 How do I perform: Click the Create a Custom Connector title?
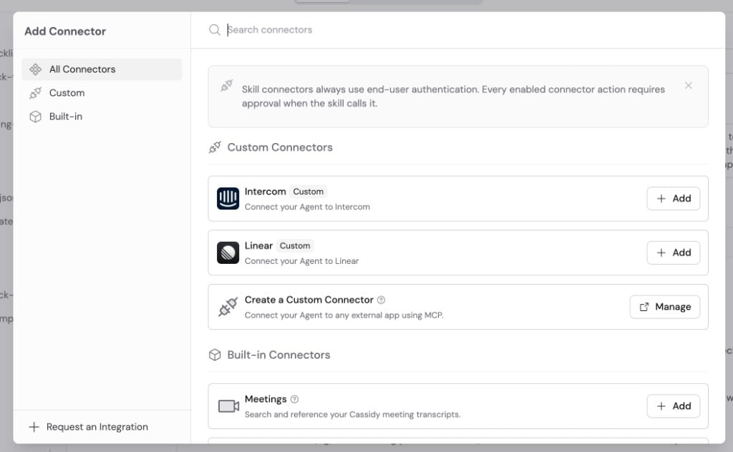(309, 300)
